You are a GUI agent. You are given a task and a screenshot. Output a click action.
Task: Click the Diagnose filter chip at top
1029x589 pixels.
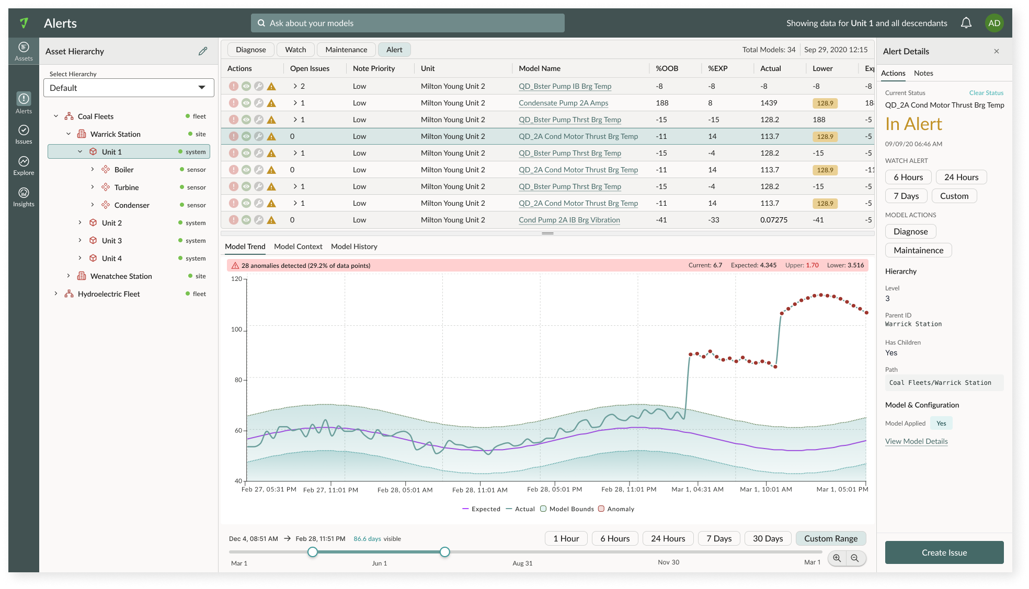250,50
